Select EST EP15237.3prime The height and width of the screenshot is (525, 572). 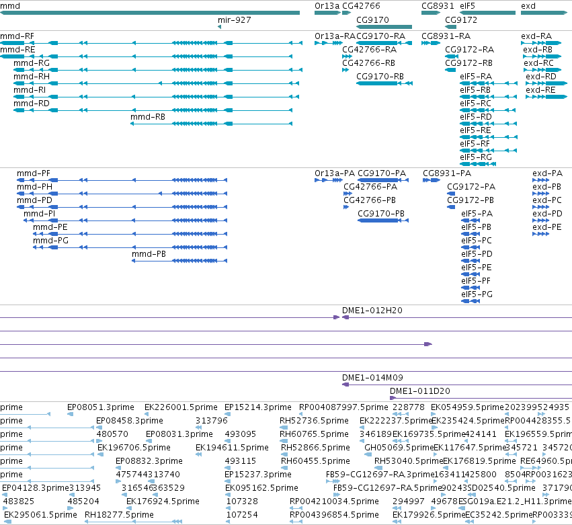coord(258,475)
